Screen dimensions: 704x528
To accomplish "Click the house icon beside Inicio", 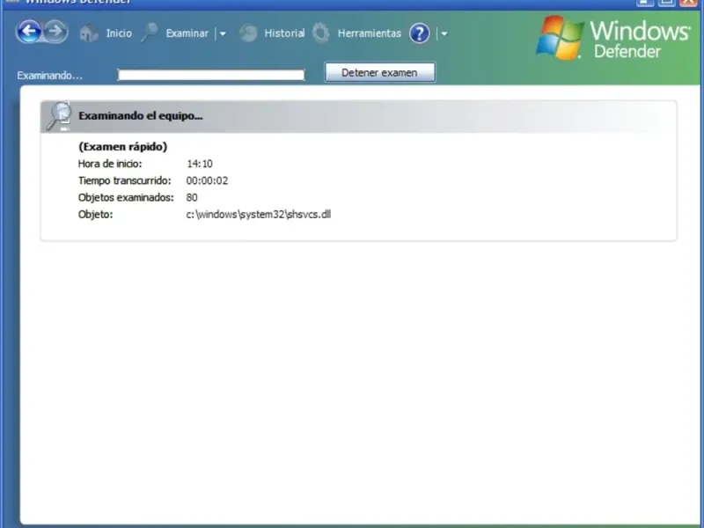I will click(89, 33).
